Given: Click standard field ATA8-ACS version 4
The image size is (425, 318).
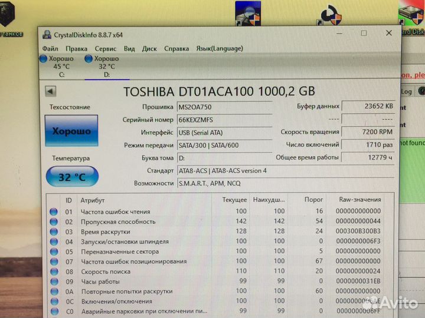Looking at the screenshot, I should pyautogui.click(x=286, y=171).
